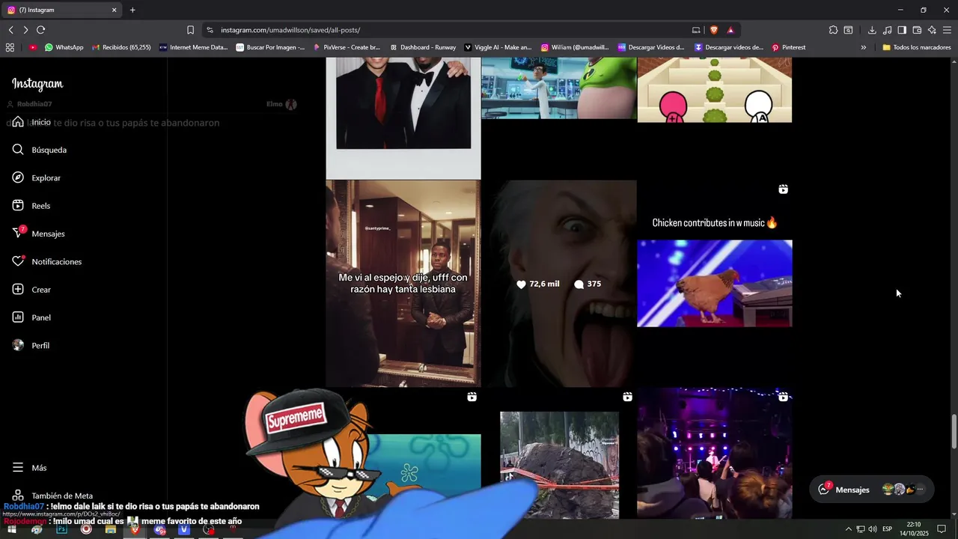Open the browser main menu
Viewport: 958px width, 539px height.
[x=947, y=30]
